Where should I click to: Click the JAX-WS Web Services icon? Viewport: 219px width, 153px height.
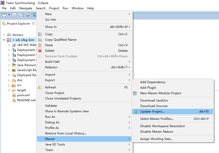click(14, 45)
